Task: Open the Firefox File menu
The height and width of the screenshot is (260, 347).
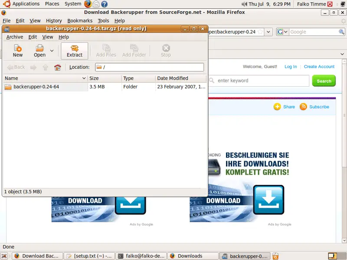Action: pos(7,20)
